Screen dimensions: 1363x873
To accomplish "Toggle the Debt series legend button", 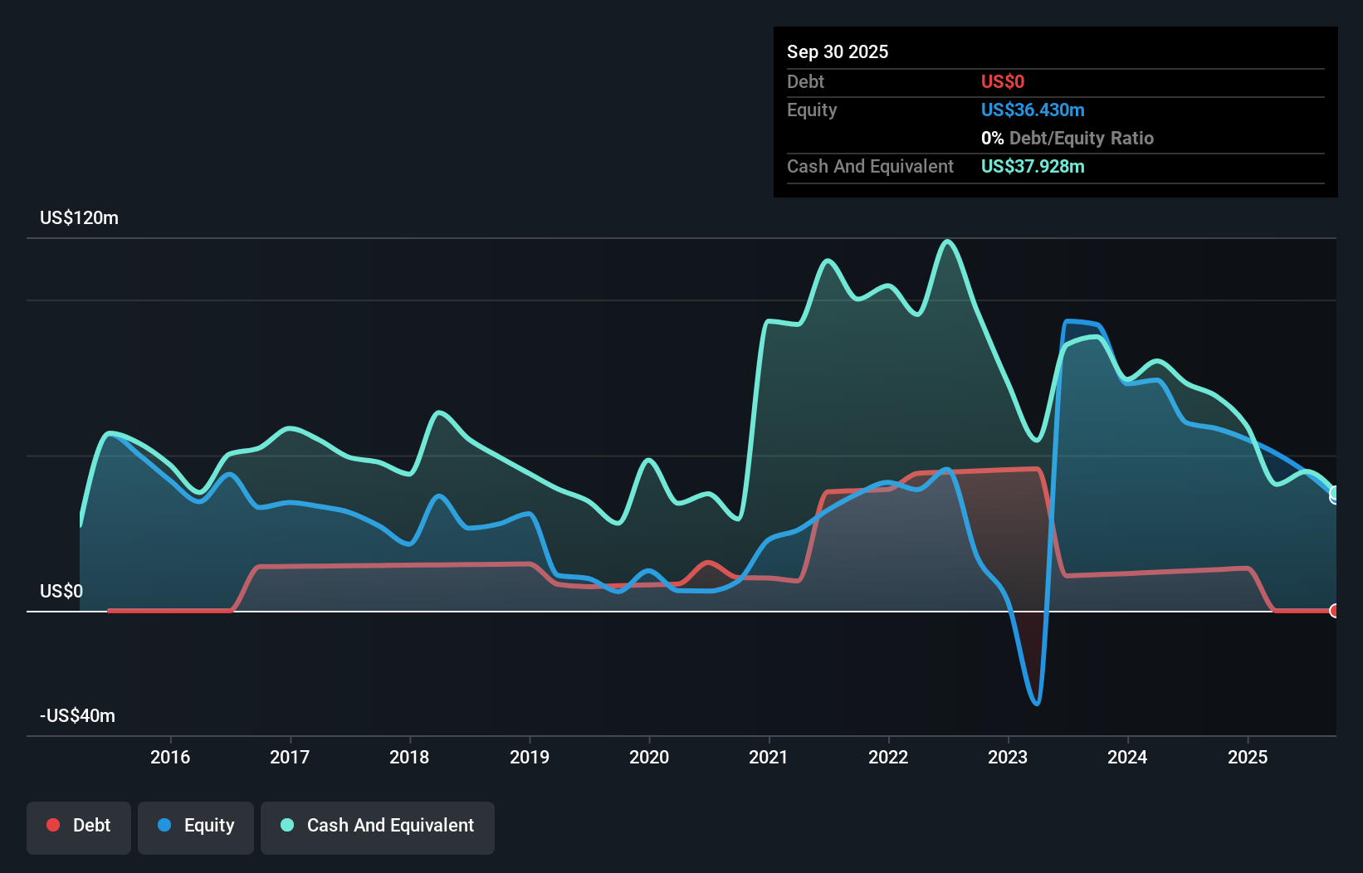I will pos(79,827).
